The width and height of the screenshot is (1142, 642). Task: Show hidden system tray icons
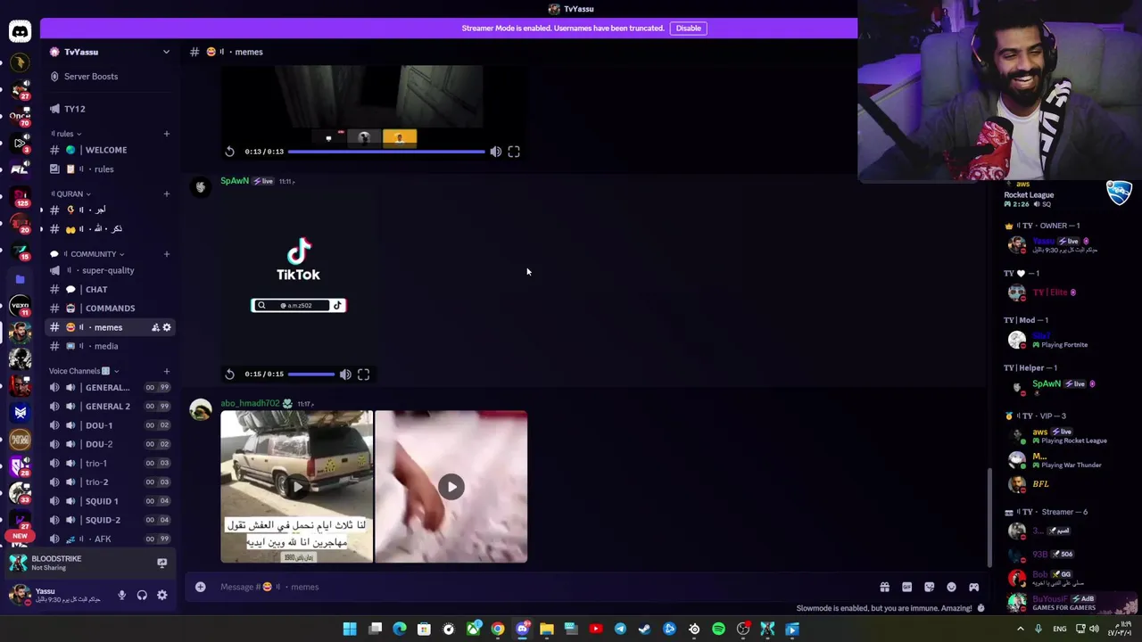1021,630
